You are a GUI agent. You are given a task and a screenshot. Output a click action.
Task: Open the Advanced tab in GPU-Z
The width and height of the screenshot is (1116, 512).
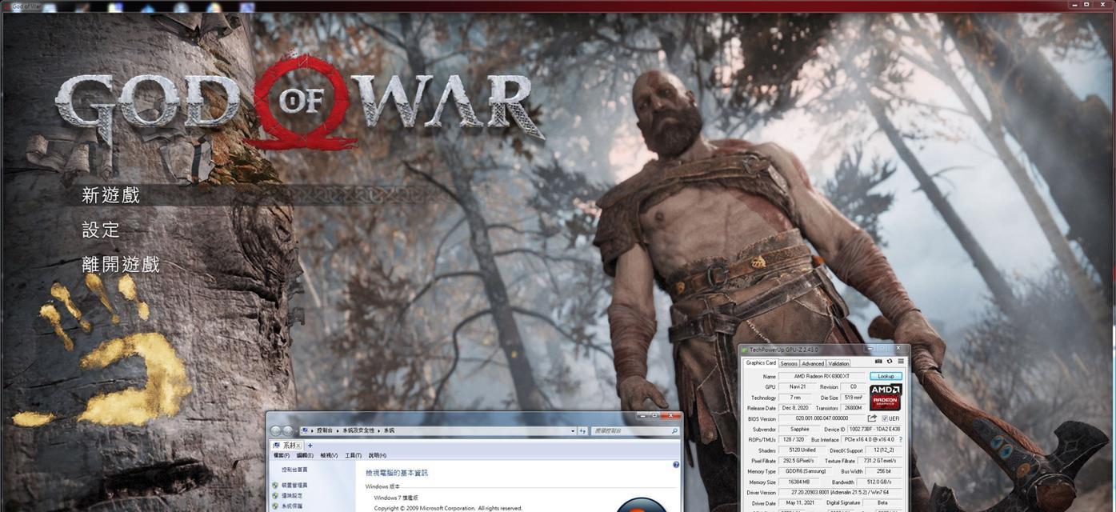[813, 364]
